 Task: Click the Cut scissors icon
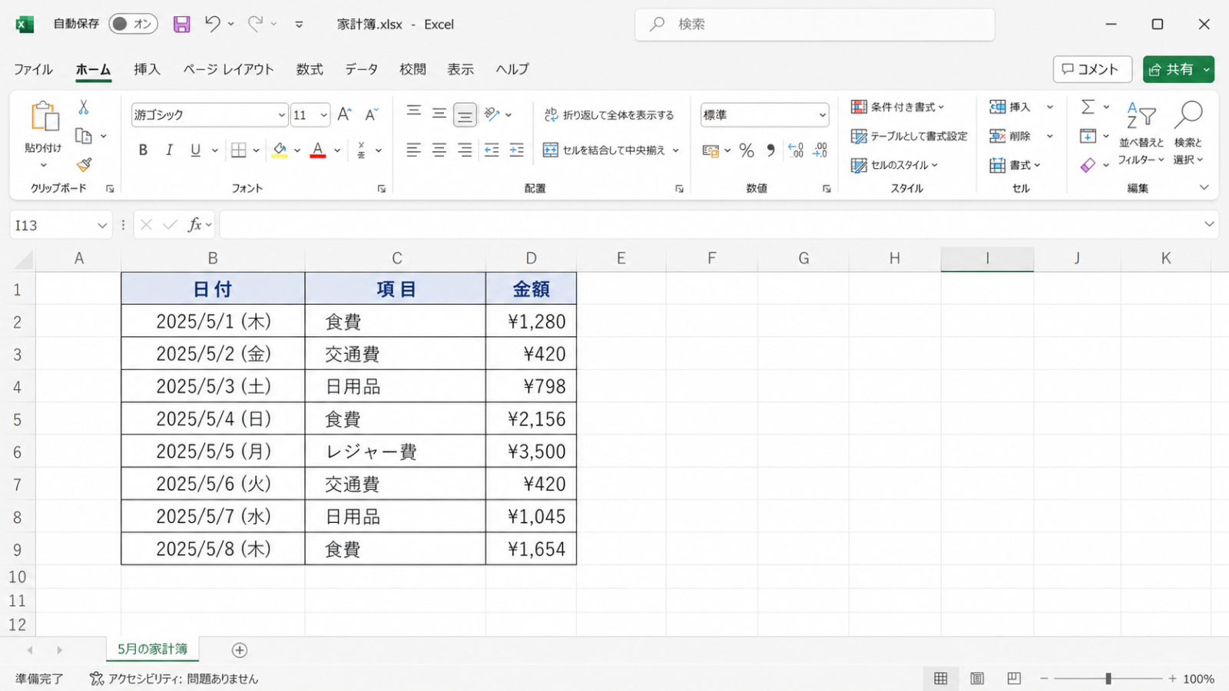click(x=83, y=107)
